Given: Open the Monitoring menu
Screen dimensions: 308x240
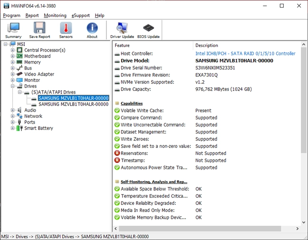Looking at the screenshot, I should click(x=55, y=15).
